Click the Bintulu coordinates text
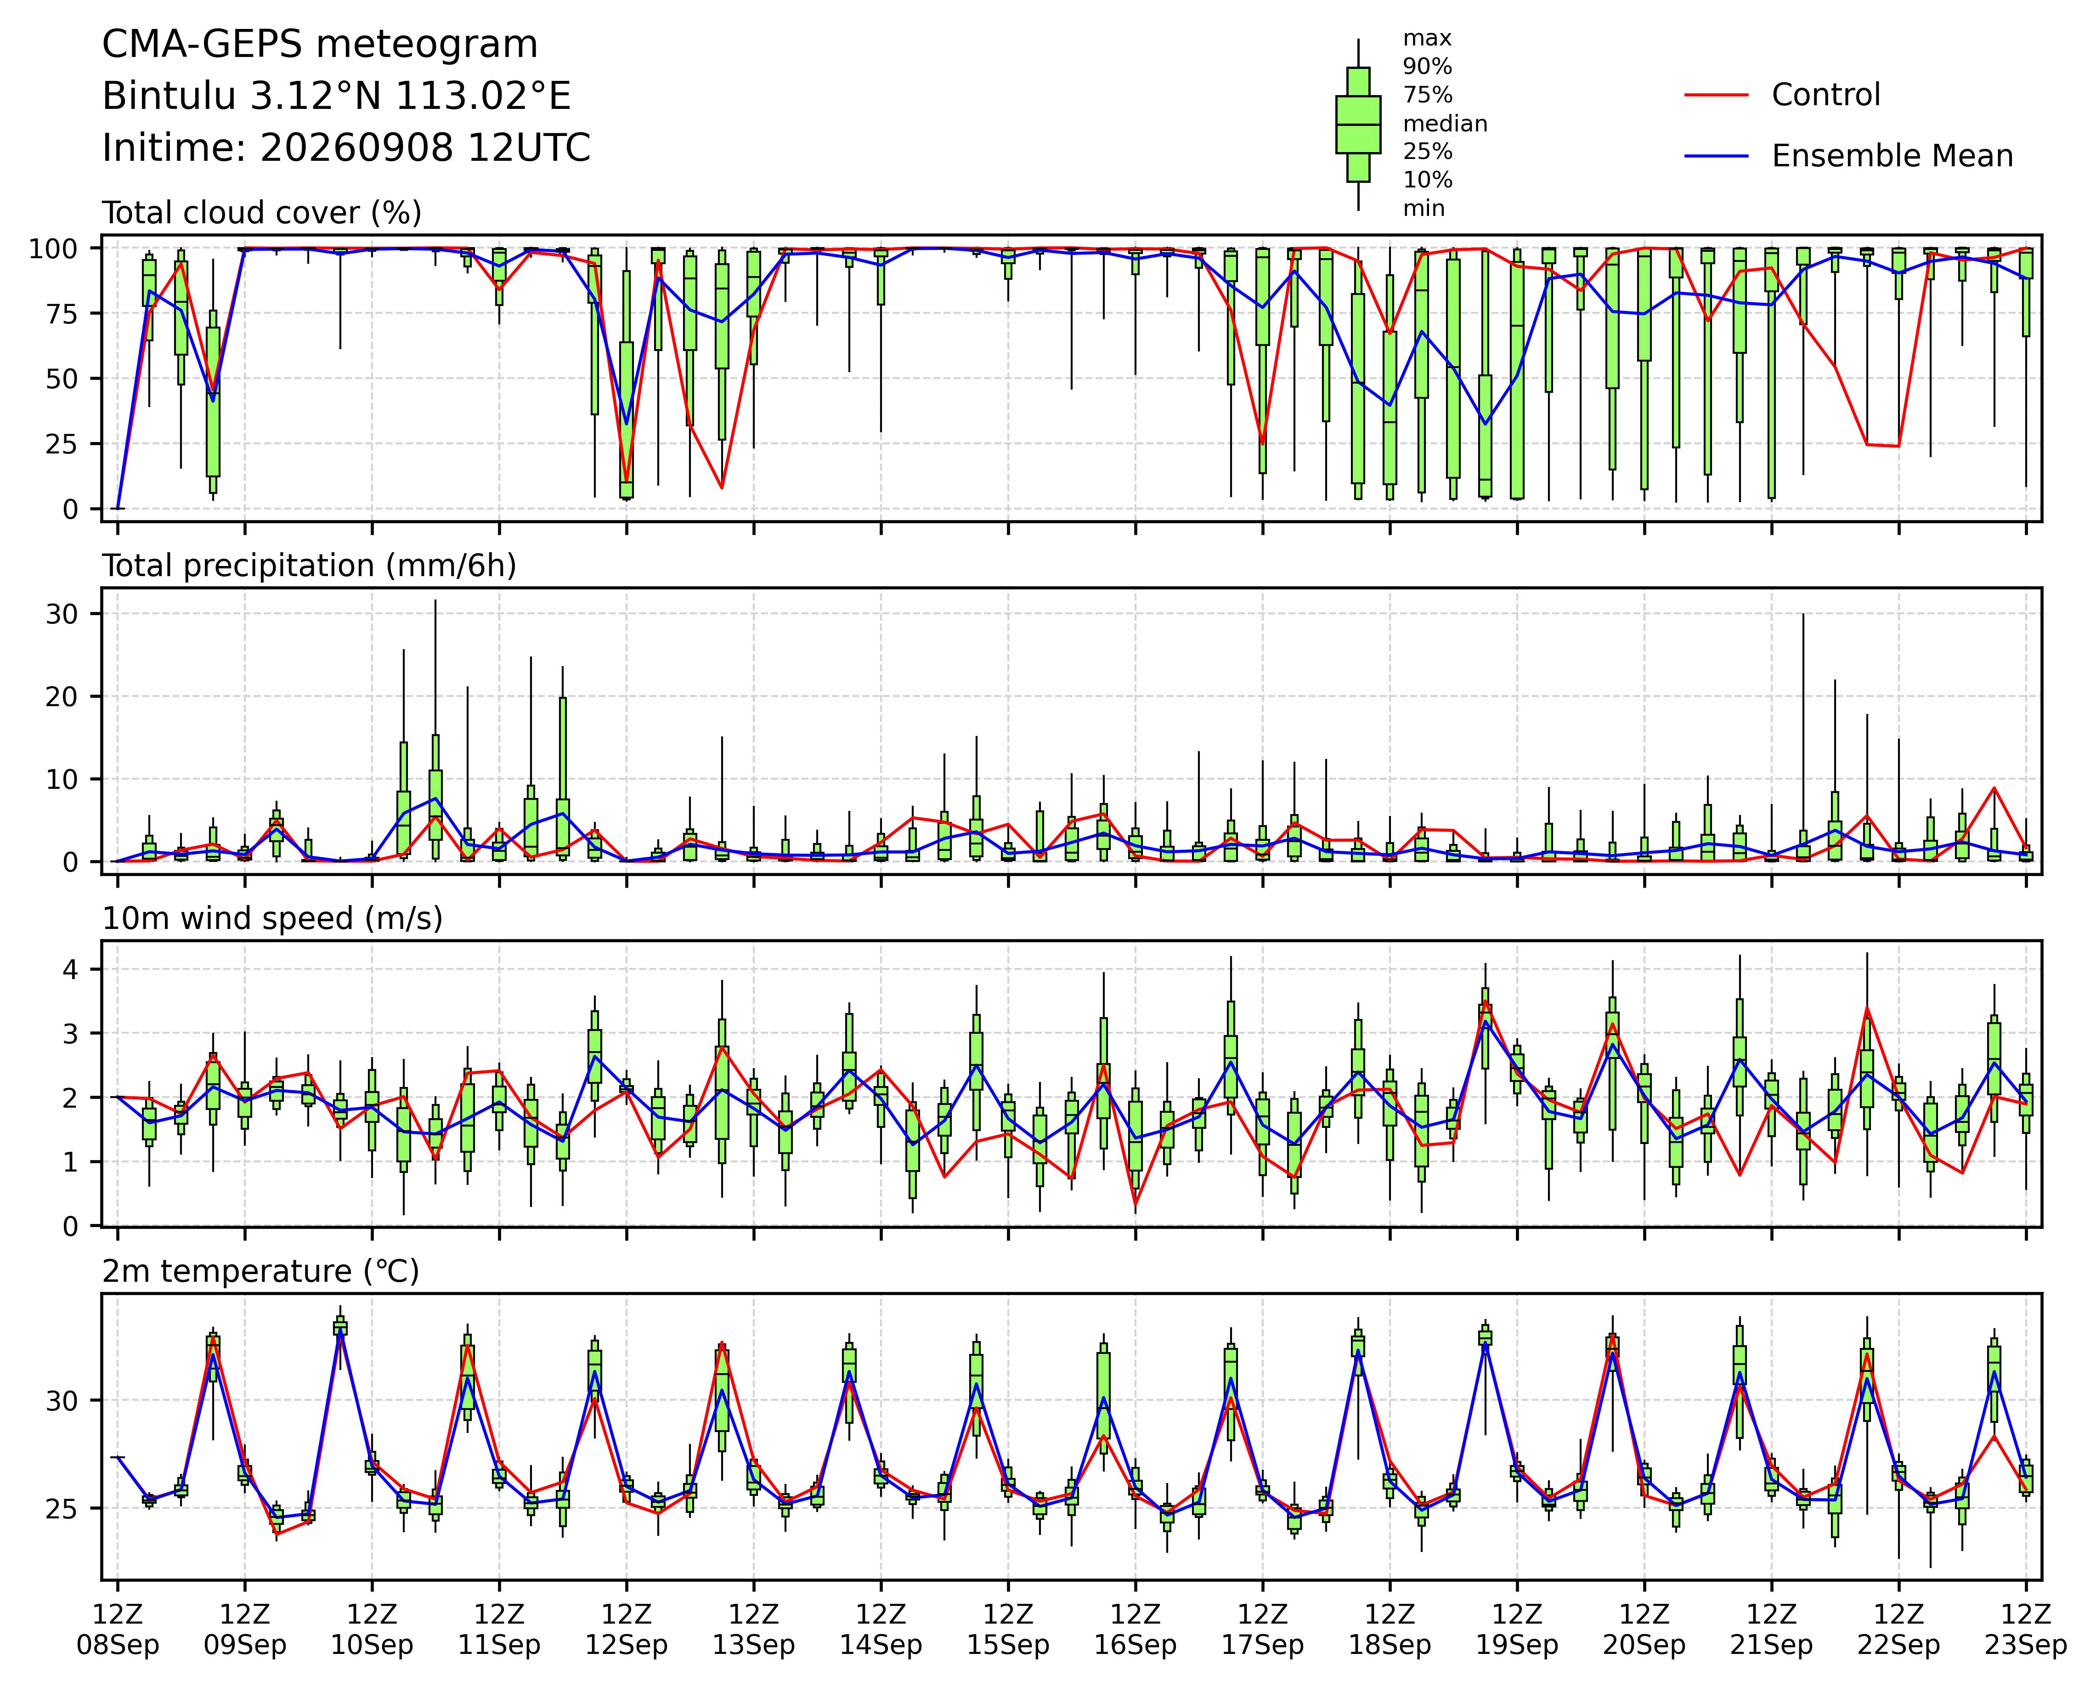Image resolution: width=2096 pixels, height=1687 pixels. coord(336,96)
